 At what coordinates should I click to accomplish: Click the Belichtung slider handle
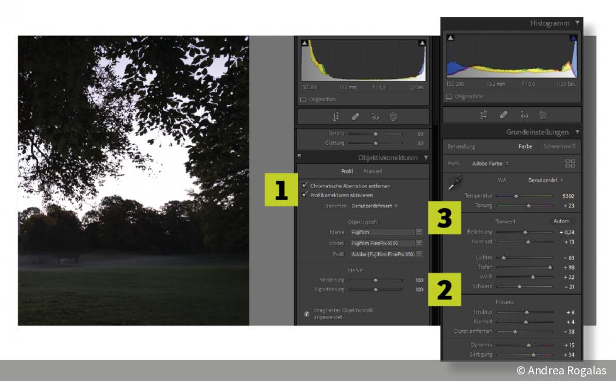(x=526, y=232)
